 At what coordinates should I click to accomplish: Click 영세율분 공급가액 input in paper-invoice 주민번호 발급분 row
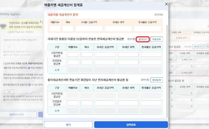point(151,103)
